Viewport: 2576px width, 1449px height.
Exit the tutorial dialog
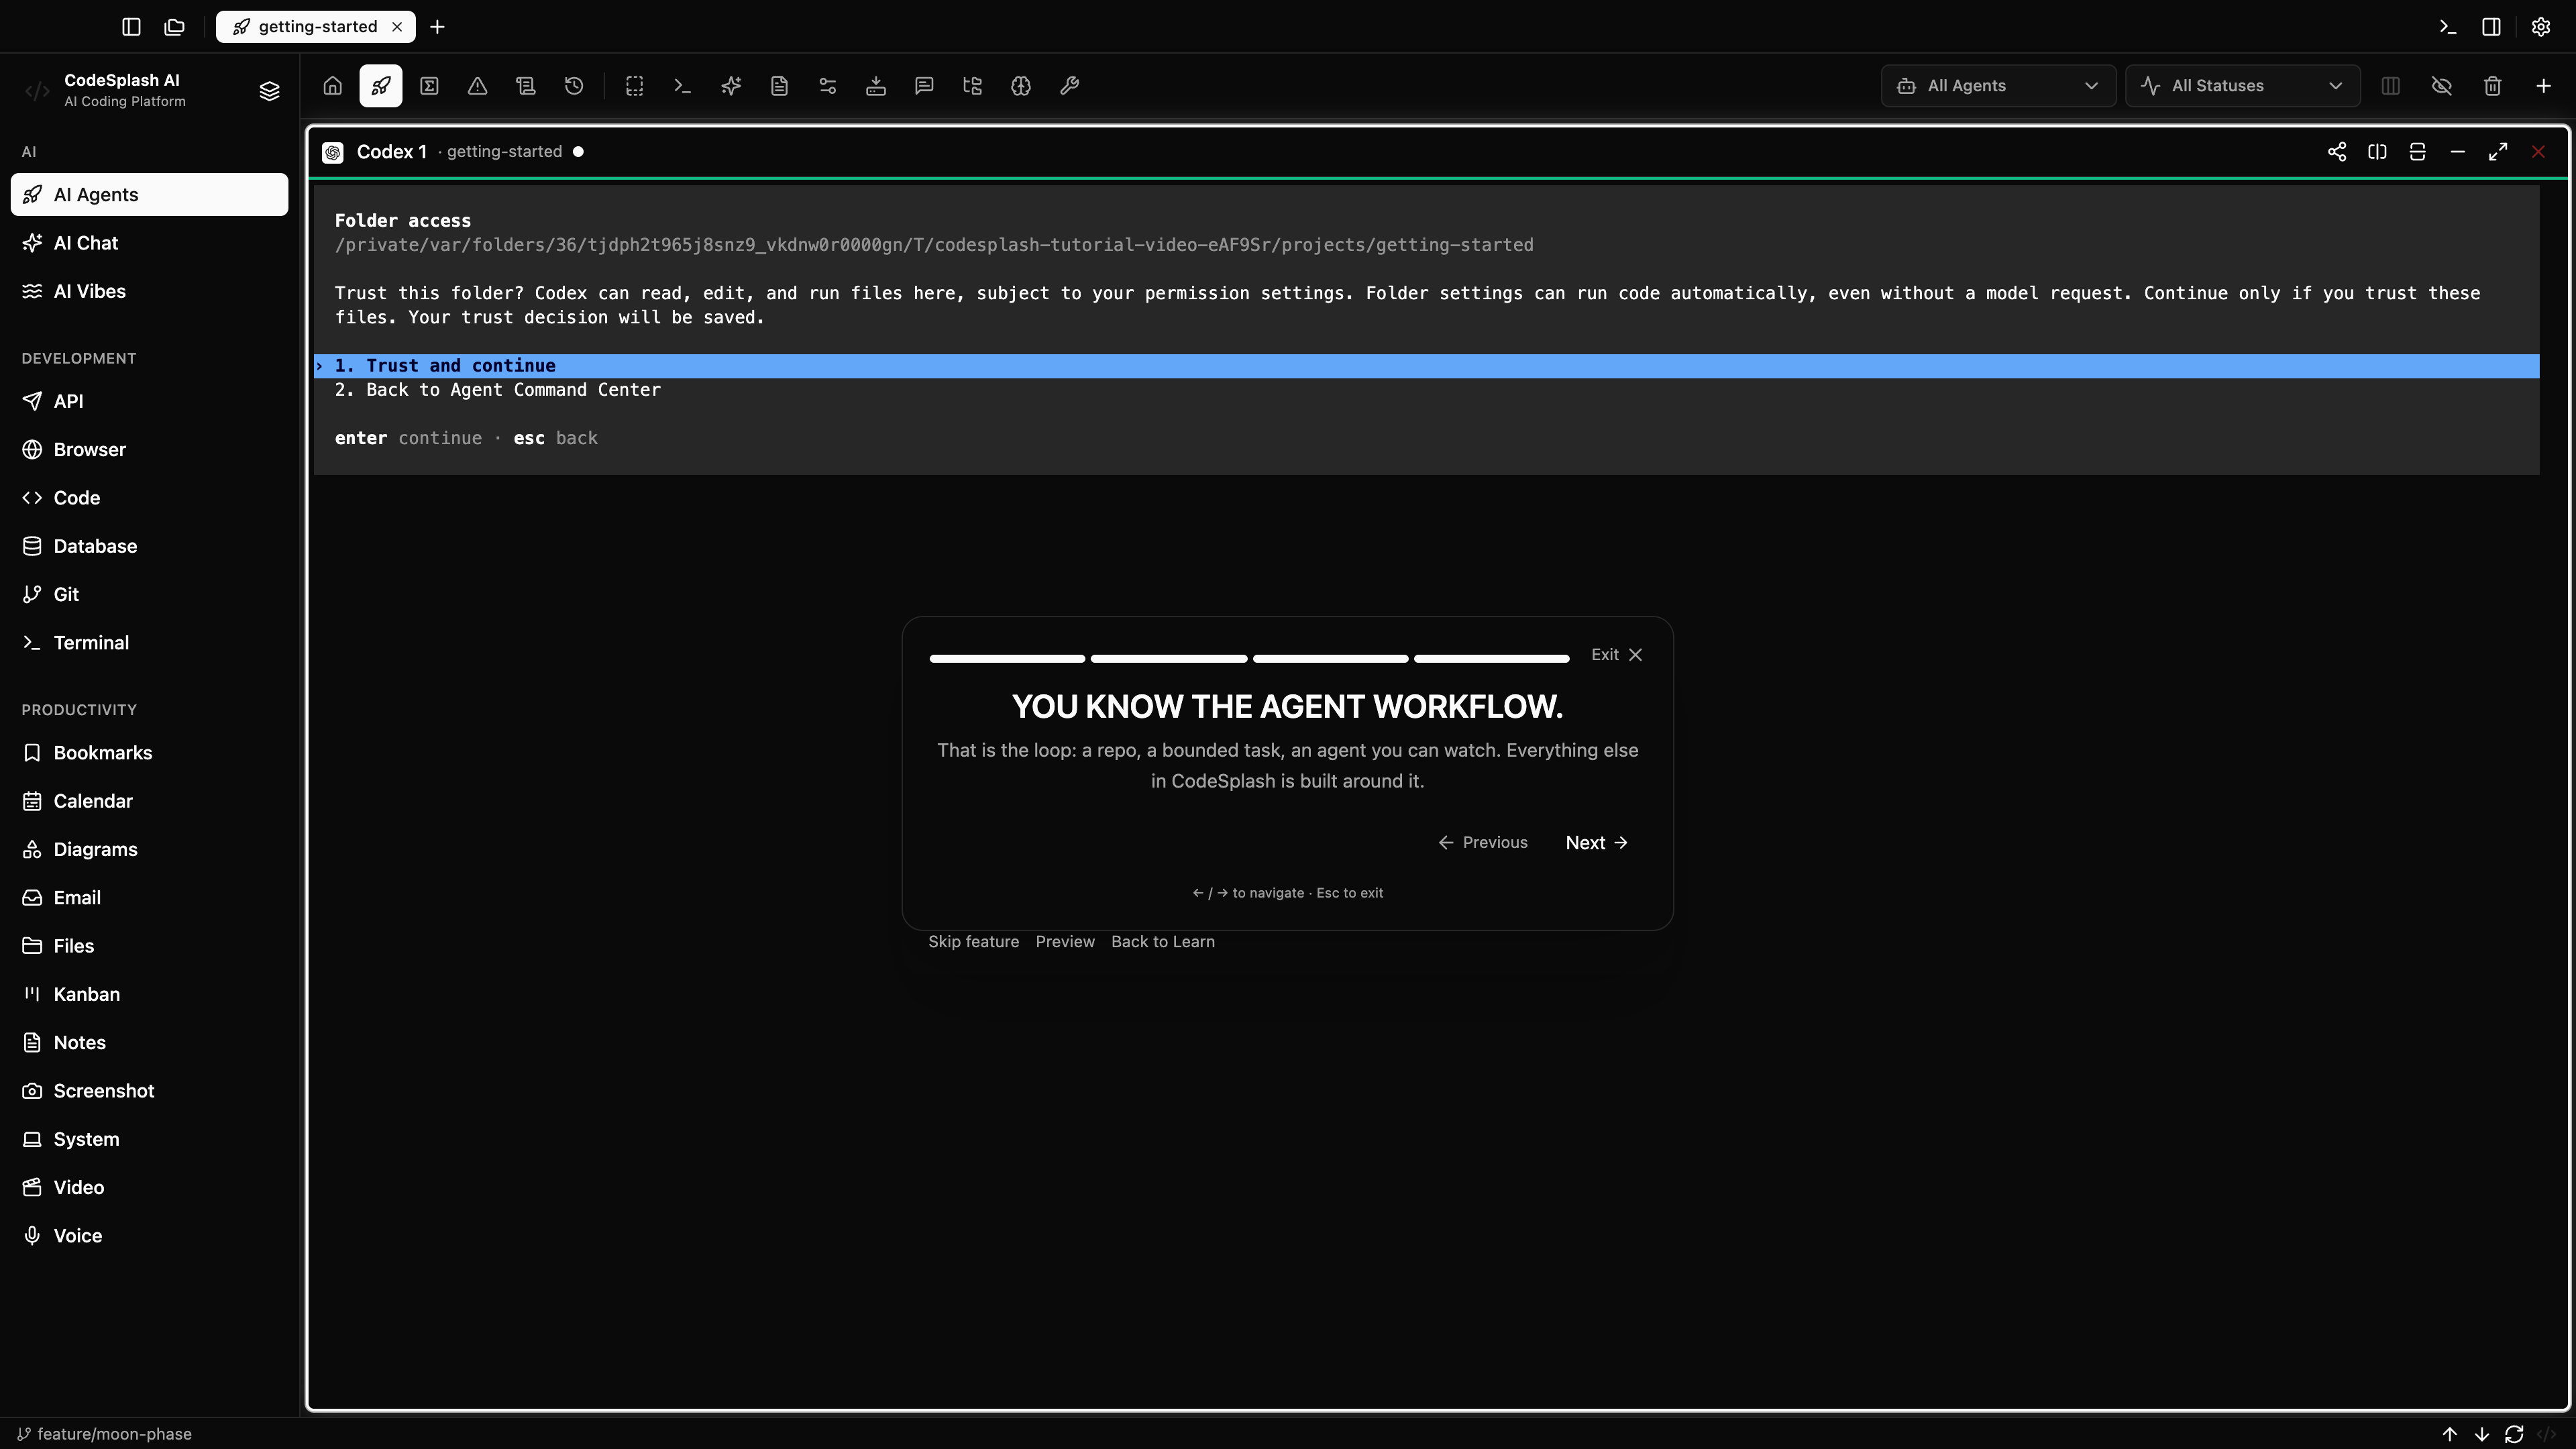pyautogui.click(x=1617, y=655)
